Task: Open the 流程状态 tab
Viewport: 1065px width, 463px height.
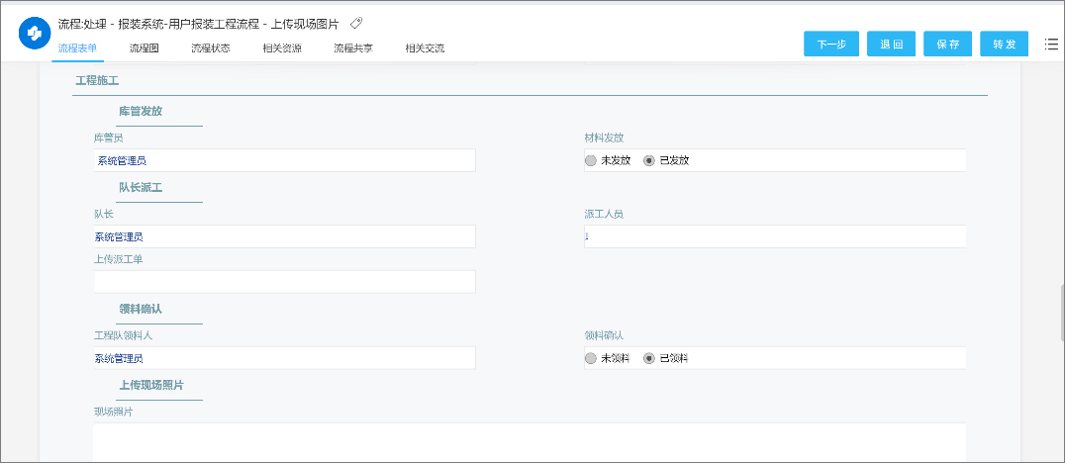Action: [210, 47]
